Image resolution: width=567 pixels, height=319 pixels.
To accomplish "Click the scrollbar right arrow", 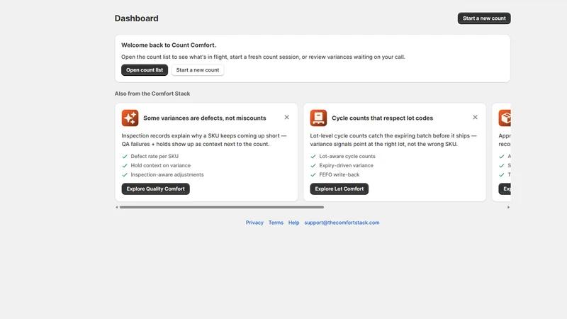I will tap(508, 207).
